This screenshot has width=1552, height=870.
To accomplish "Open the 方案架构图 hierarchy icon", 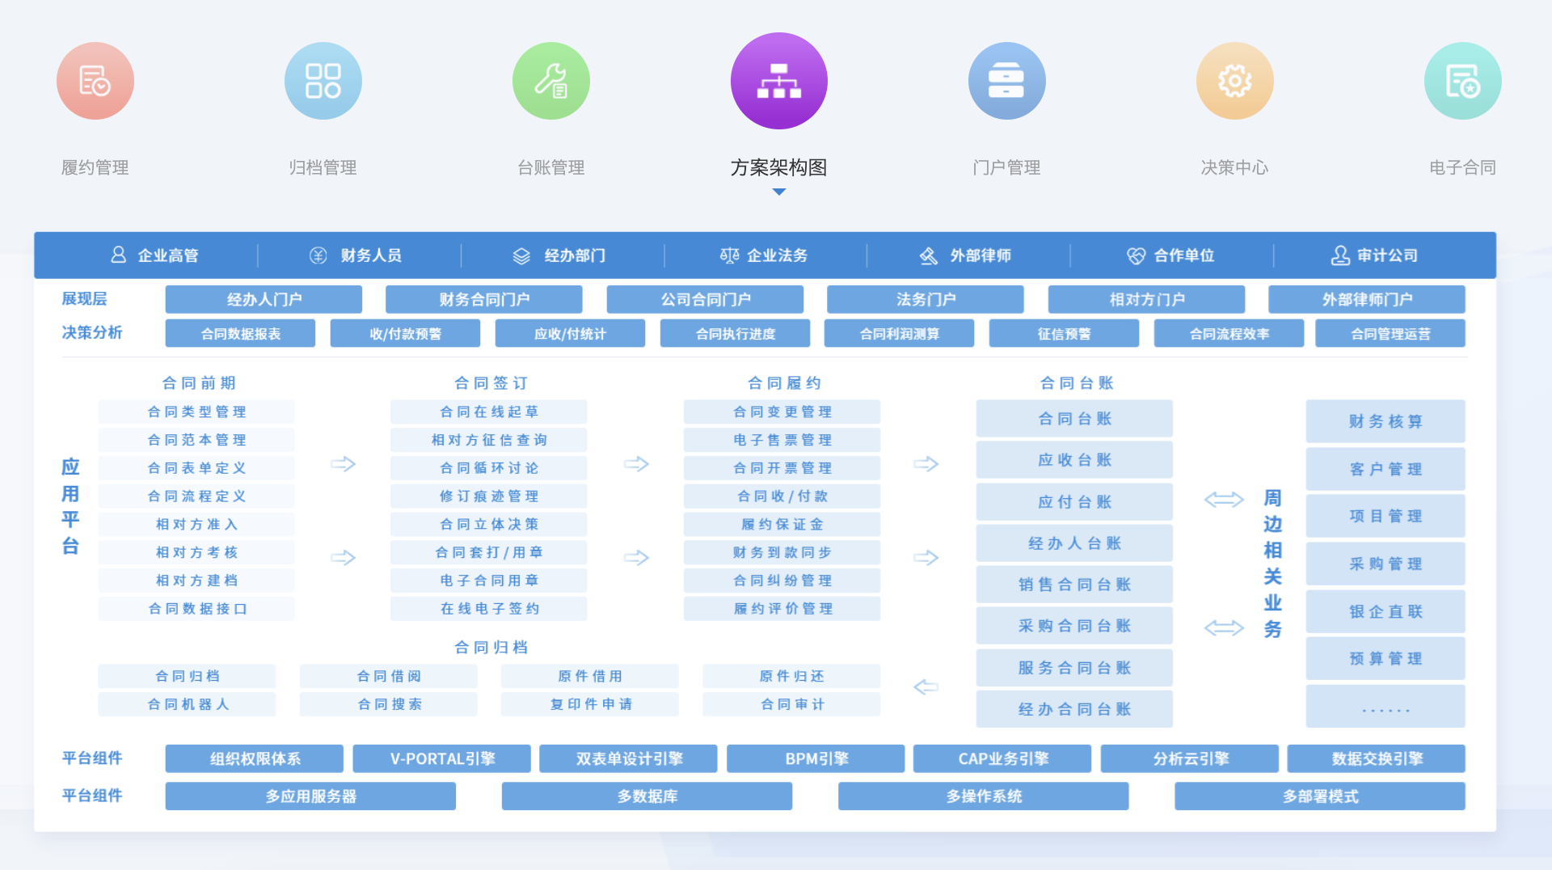I will (778, 81).
